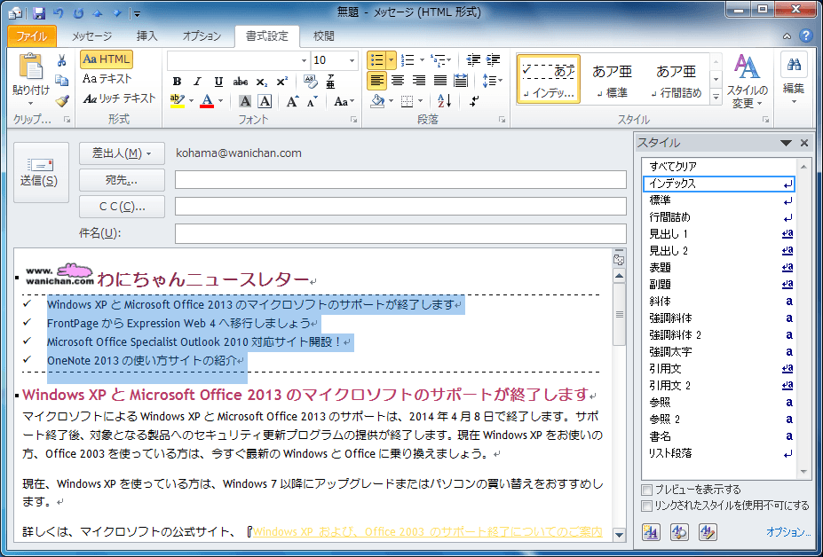Image resolution: width=823 pixels, height=557 pixels.
Task: Open the Change Case Aa dropdown
Action: (344, 101)
